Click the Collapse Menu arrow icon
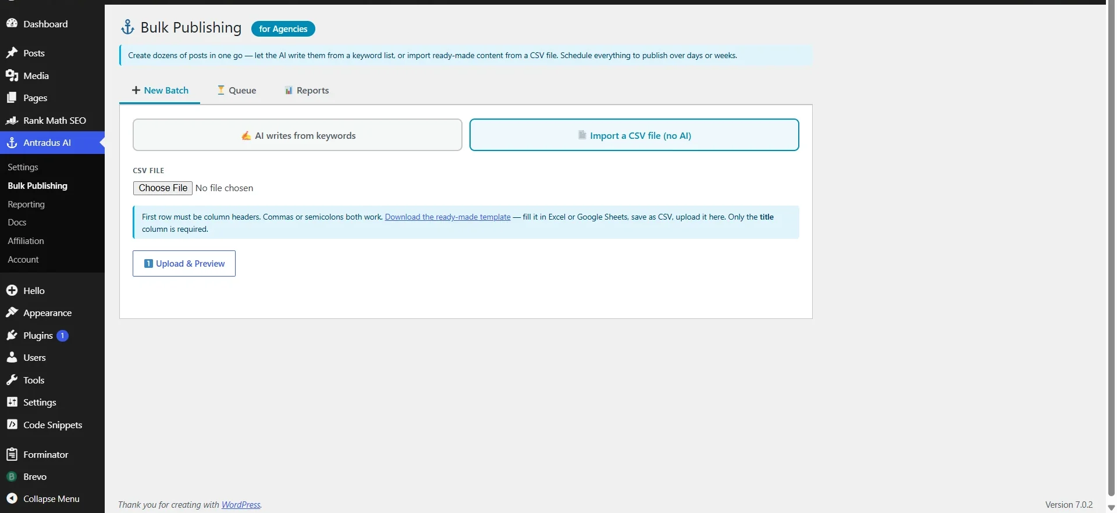Viewport: 1117px width, 513px height. pyautogui.click(x=12, y=498)
